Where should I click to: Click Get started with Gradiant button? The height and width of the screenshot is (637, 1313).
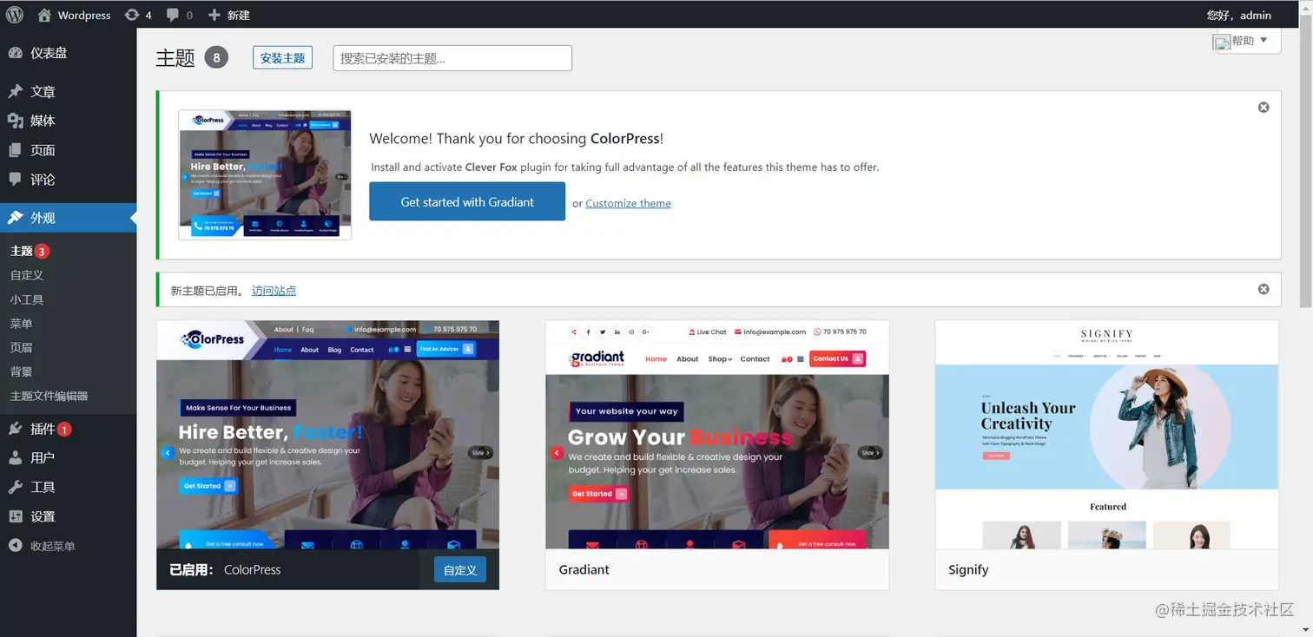tap(467, 201)
